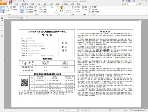
Task: Click the status bar zoom out minus
Action: click(131, 110)
